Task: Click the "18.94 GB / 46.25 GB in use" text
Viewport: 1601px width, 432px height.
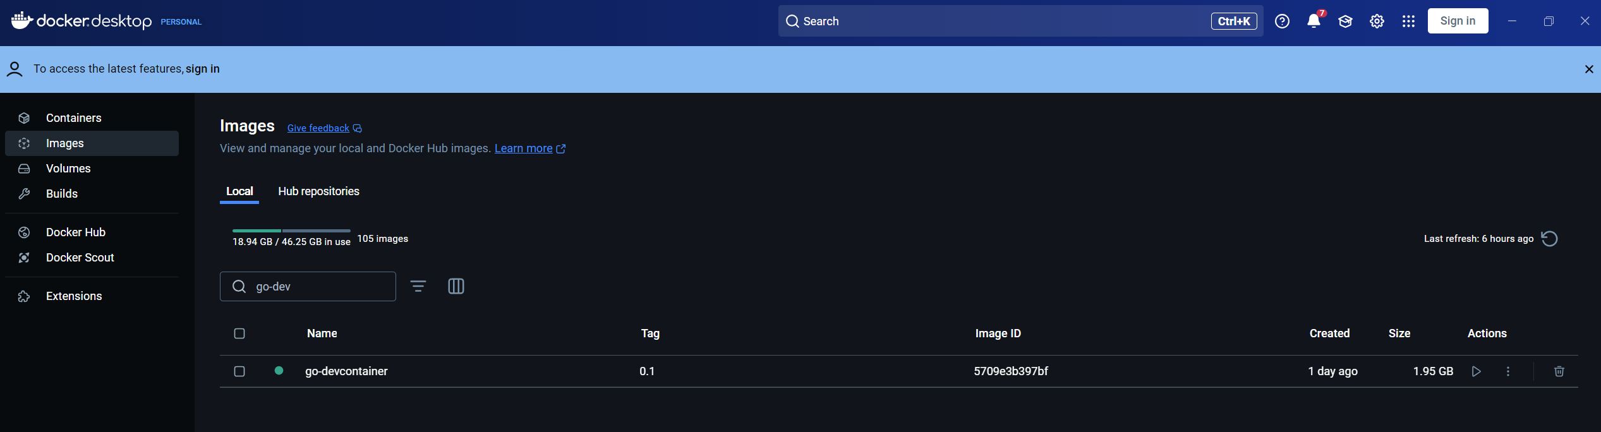Action: tap(291, 242)
